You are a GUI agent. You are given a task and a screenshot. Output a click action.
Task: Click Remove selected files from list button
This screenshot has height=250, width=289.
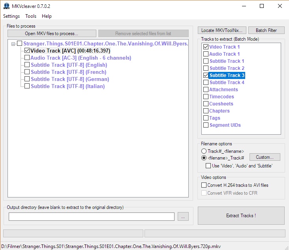(x=143, y=33)
